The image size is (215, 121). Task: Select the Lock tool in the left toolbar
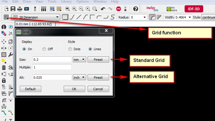tap(4, 80)
